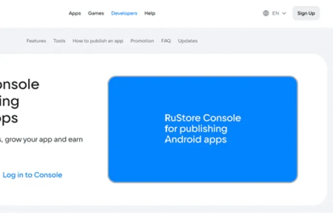Click the blue RuStore Console banner
Image resolution: width=333 pixels, height=213 pixels.
pos(203,129)
